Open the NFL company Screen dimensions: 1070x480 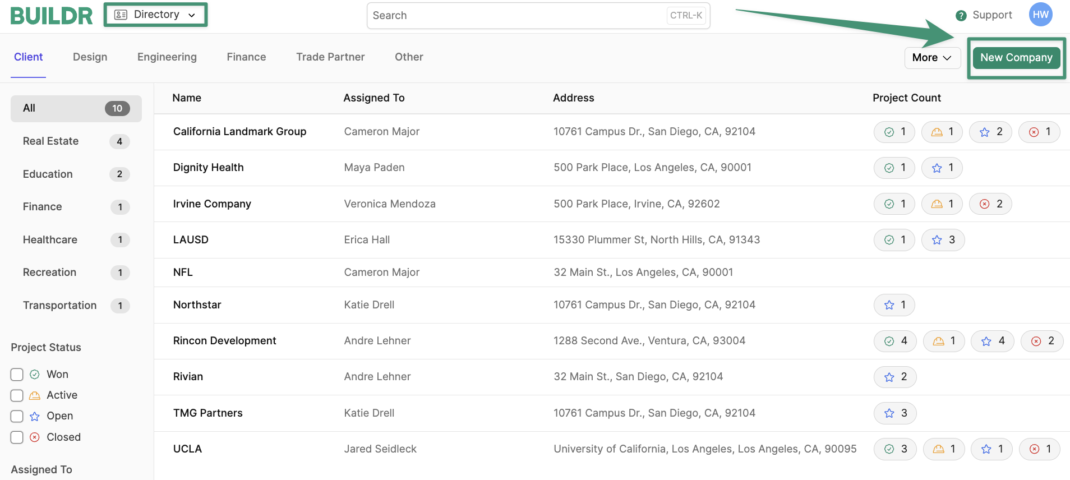(183, 273)
